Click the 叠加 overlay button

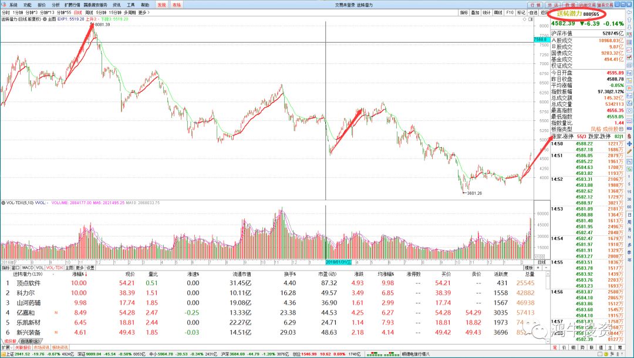point(475,12)
